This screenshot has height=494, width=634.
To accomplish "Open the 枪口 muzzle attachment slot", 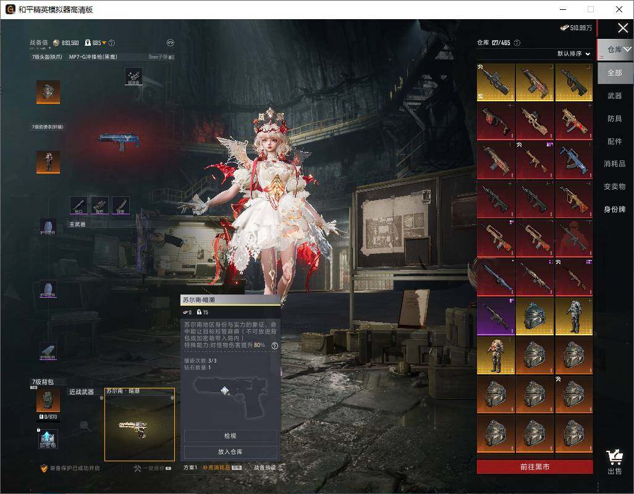I will (x=79, y=205).
